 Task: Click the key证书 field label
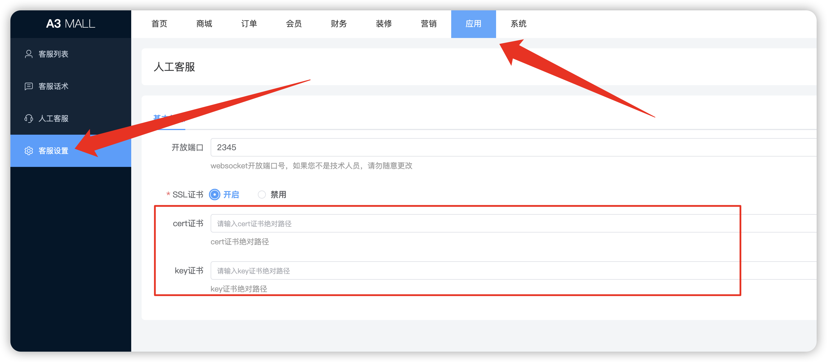[x=189, y=270]
